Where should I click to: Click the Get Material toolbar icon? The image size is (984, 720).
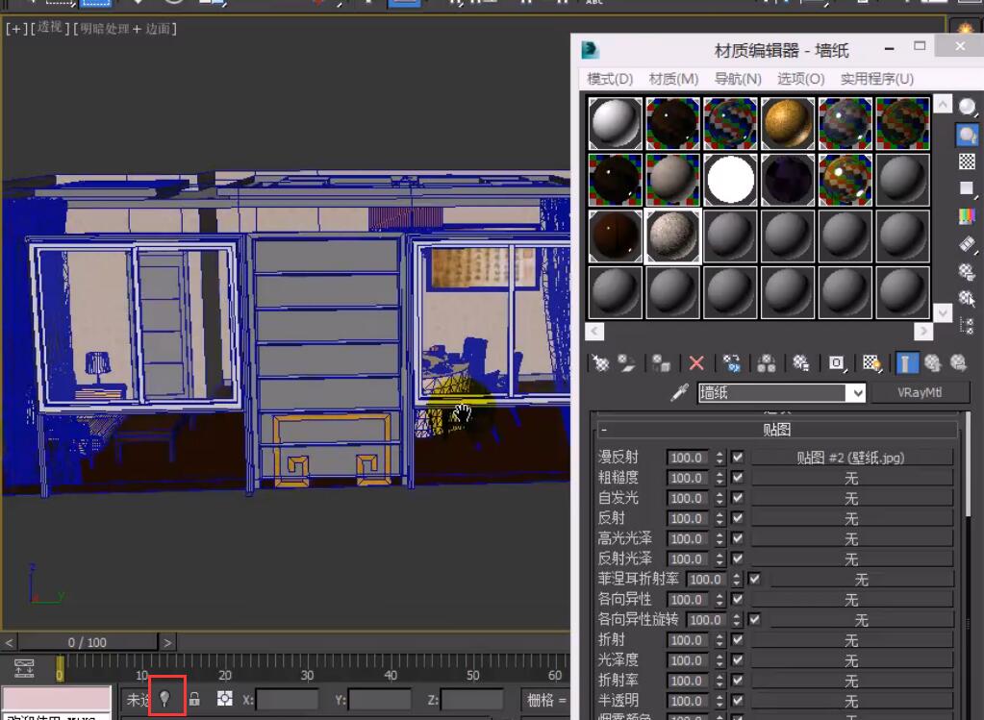[600, 363]
